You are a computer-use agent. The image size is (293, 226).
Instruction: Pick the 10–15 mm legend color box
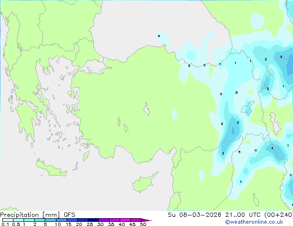[61, 220]
